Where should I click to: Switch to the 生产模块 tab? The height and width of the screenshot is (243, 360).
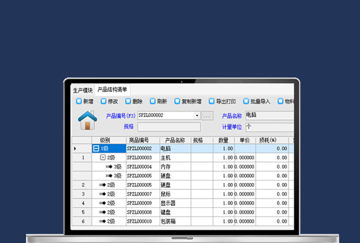point(83,91)
